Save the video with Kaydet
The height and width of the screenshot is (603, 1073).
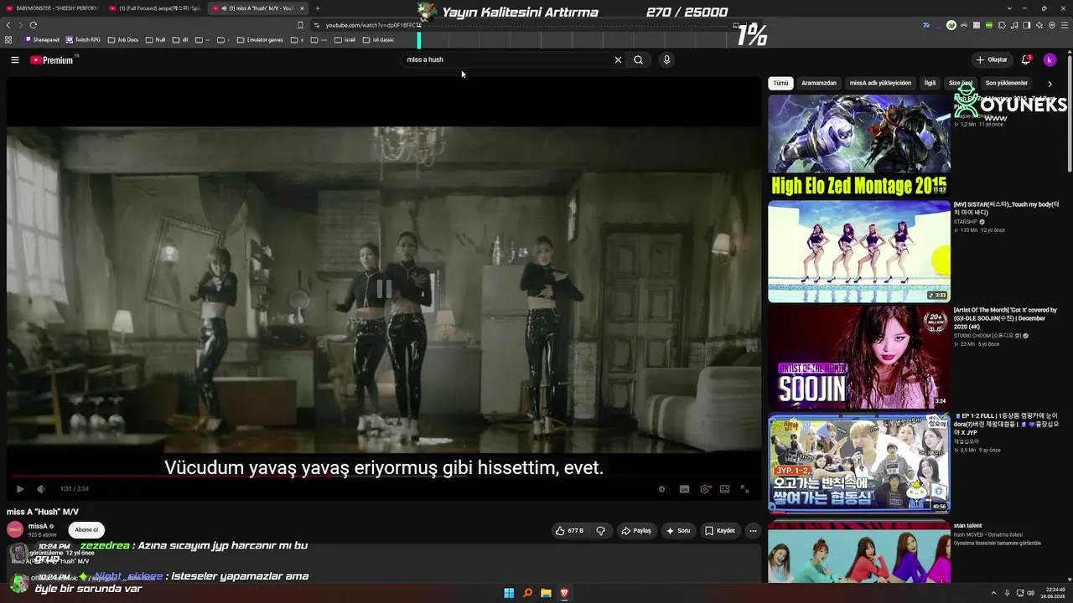click(x=720, y=530)
